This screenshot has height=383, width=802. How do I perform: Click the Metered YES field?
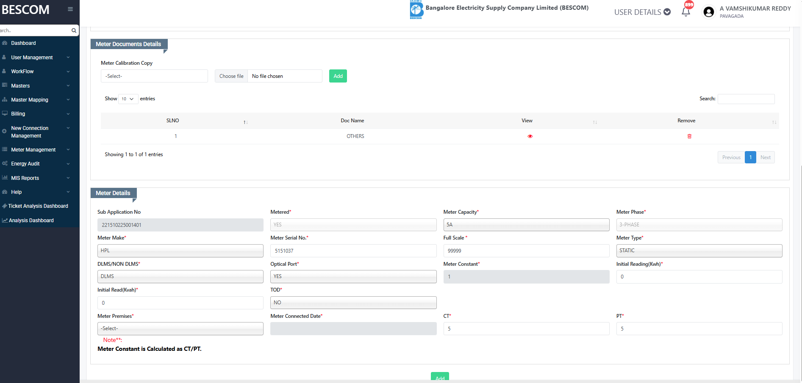pyautogui.click(x=353, y=225)
